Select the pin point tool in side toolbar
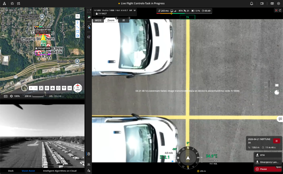 pyautogui.click(x=89, y=27)
